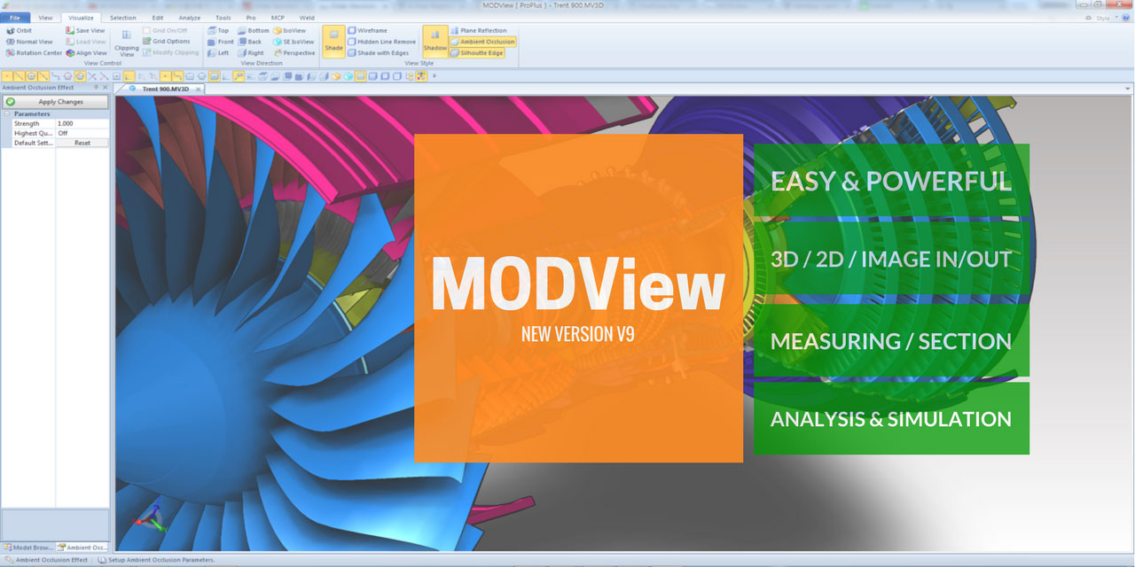Open Grid Options
1135x567 pixels.
point(166,42)
